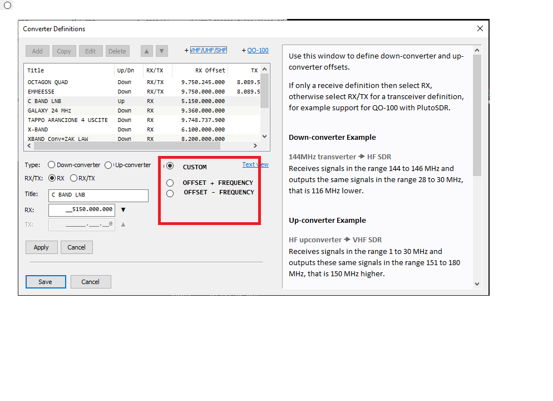Open the VHF/UHF/SHF presets link
The height and width of the screenshot is (401, 553).
pyautogui.click(x=208, y=50)
